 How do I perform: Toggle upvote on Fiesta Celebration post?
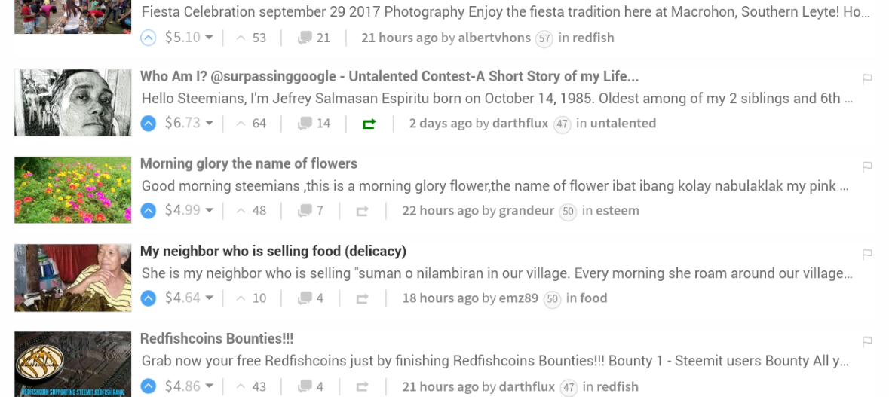click(x=149, y=38)
